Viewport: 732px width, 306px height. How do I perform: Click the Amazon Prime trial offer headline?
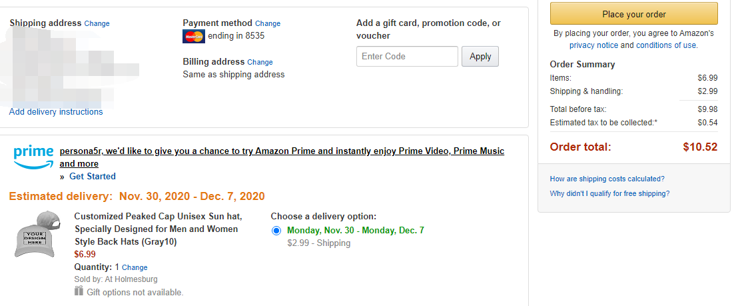[282, 151]
